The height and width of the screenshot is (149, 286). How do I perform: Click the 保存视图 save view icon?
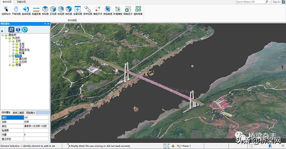[x=88, y=9]
